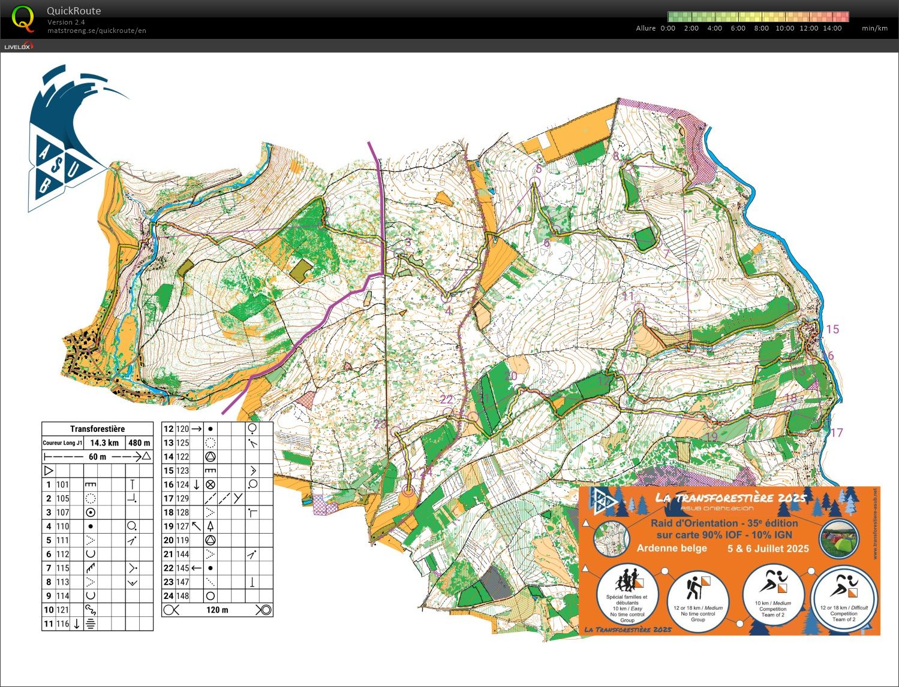This screenshot has width=899, height=687.
Task: Click the tents photo thumbnail in banner
Action: coord(838,538)
